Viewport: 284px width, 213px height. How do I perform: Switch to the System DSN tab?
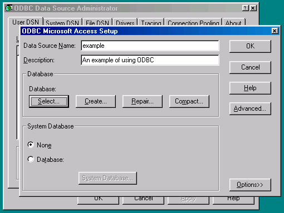(62, 22)
